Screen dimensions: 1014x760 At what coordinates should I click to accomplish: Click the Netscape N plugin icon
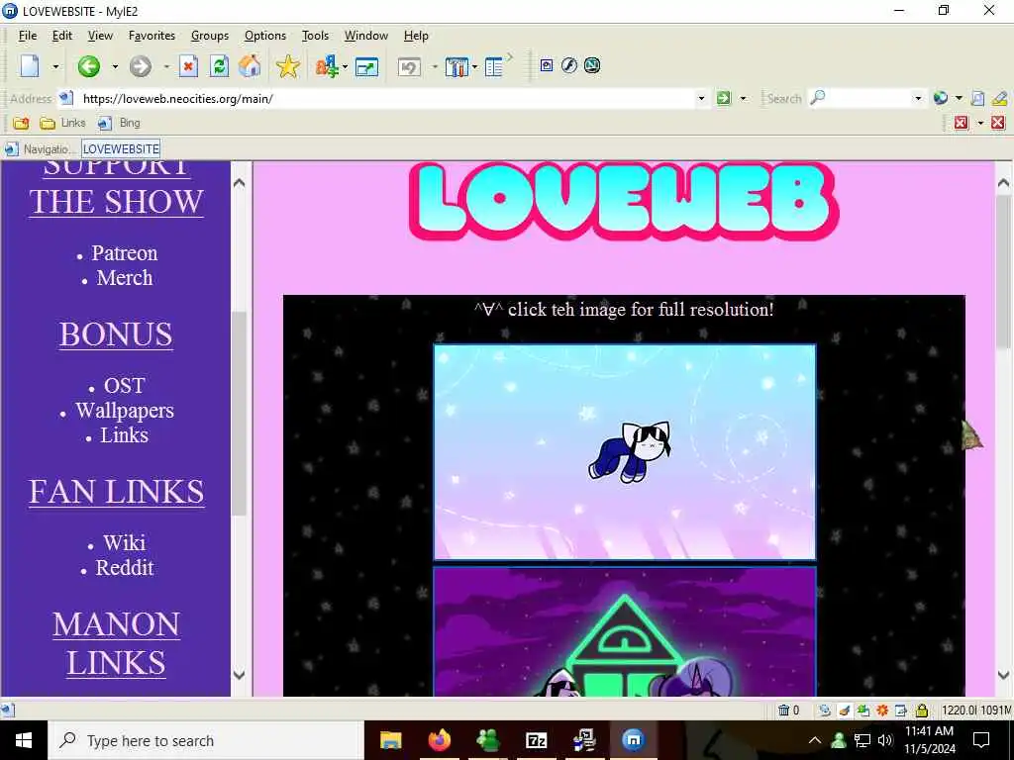coord(592,65)
